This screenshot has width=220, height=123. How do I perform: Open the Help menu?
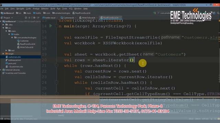click(x=86, y=9)
